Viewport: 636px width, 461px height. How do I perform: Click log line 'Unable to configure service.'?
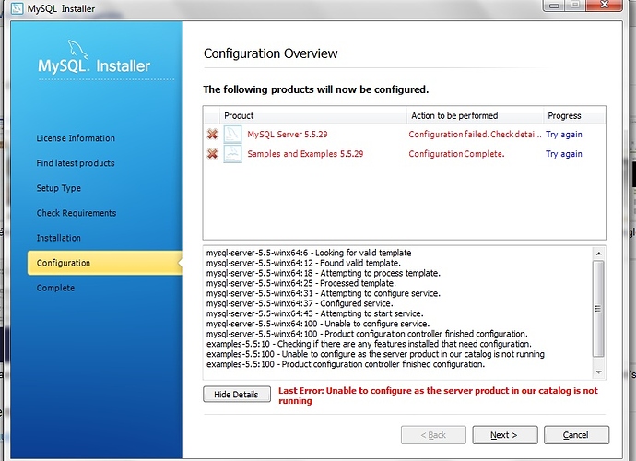pos(318,324)
